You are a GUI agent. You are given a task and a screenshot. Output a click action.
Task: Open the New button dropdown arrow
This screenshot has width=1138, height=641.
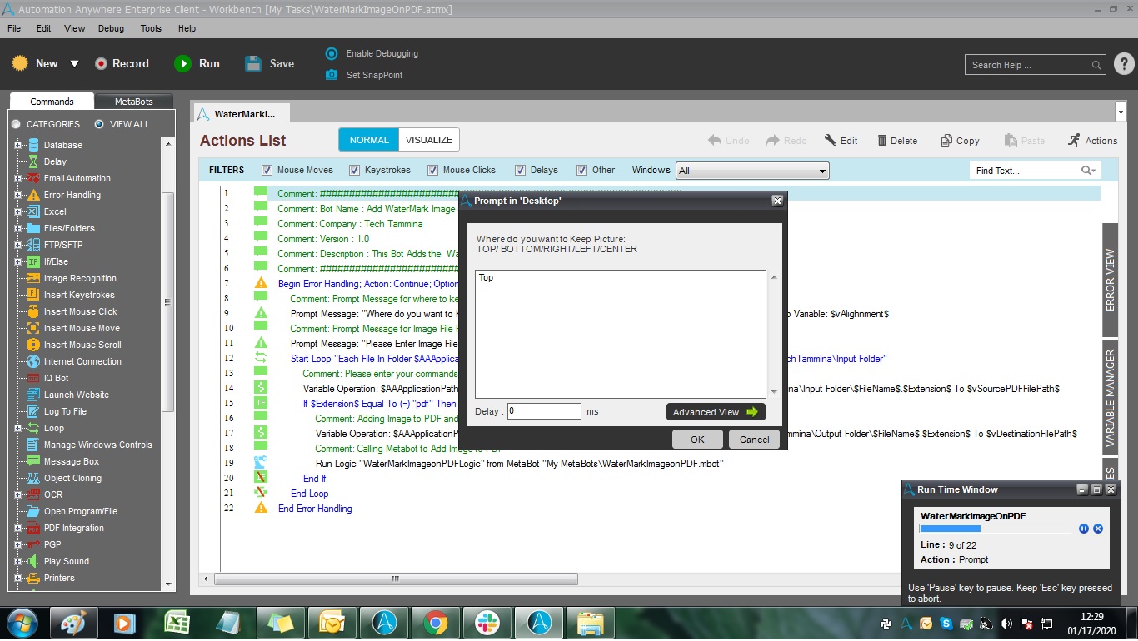tap(74, 64)
